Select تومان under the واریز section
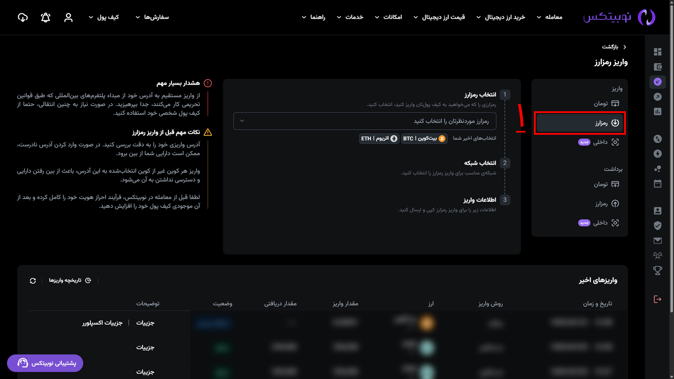Image resolution: width=674 pixels, height=379 pixels. click(580, 104)
